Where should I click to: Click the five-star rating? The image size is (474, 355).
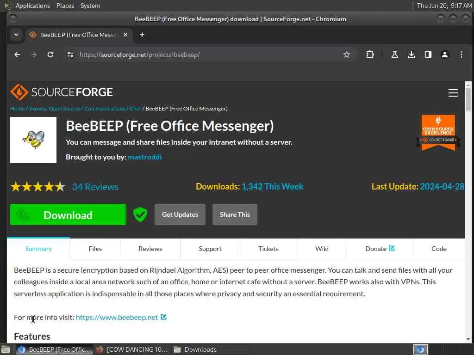tap(38, 187)
